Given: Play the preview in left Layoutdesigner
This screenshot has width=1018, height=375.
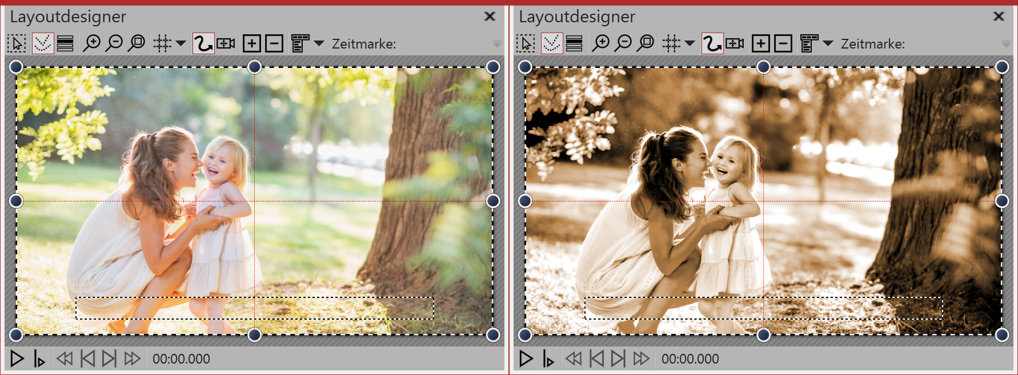Looking at the screenshot, I should click(17, 359).
